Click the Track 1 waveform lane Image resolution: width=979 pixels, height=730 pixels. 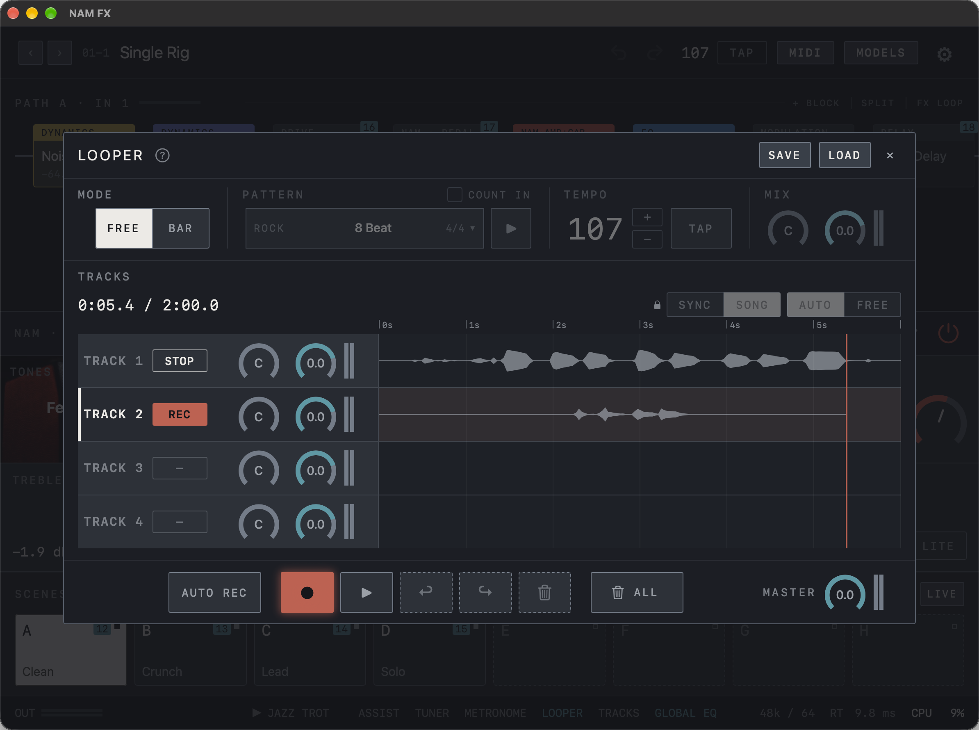pyautogui.click(x=639, y=361)
